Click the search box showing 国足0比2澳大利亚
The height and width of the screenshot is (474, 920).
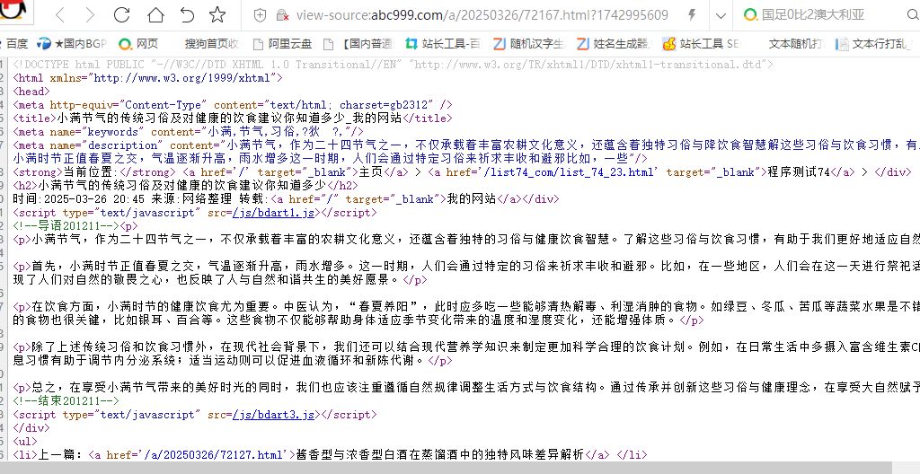coord(813,15)
